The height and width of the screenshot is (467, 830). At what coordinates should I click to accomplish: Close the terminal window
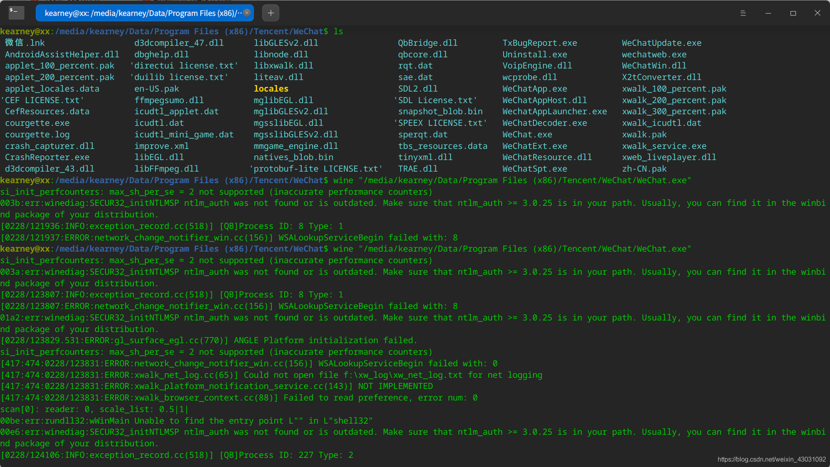pyautogui.click(x=818, y=13)
